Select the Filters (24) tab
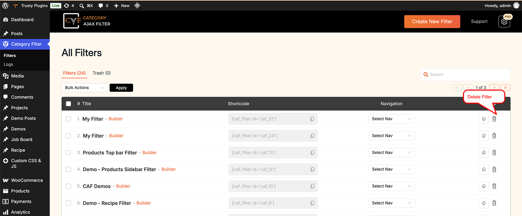The width and height of the screenshot is (522, 216). [x=74, y=73]
